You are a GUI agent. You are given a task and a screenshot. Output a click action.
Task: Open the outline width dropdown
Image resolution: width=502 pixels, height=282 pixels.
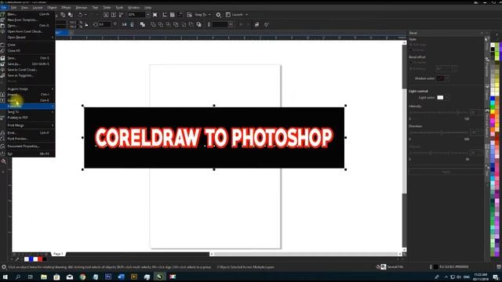(231, 24)
